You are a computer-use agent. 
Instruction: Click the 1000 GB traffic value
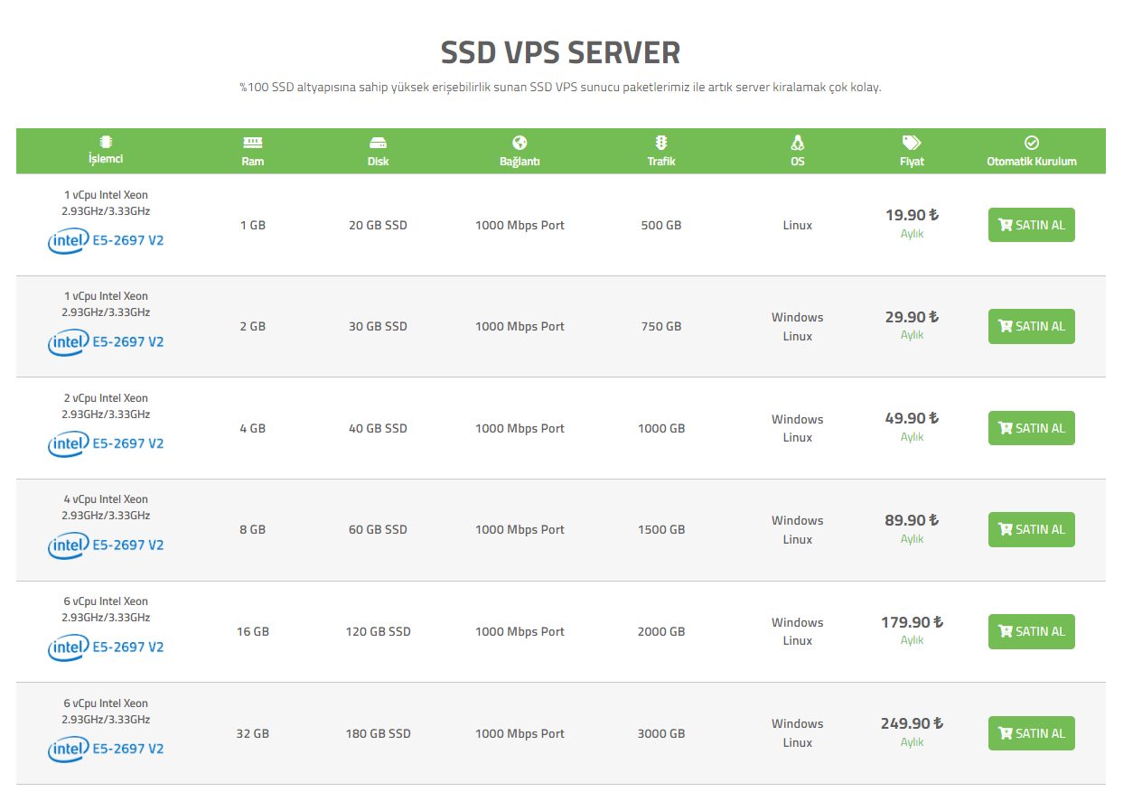pos(661,428)
